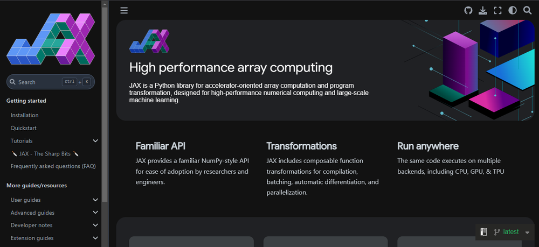Open the Installation page link
The image size is (539, 247).
click(x=24, y=115)
